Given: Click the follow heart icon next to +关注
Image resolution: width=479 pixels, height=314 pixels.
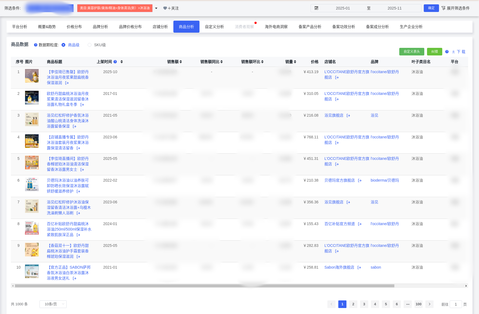Looking at the screenshot, I should [165, 8].
